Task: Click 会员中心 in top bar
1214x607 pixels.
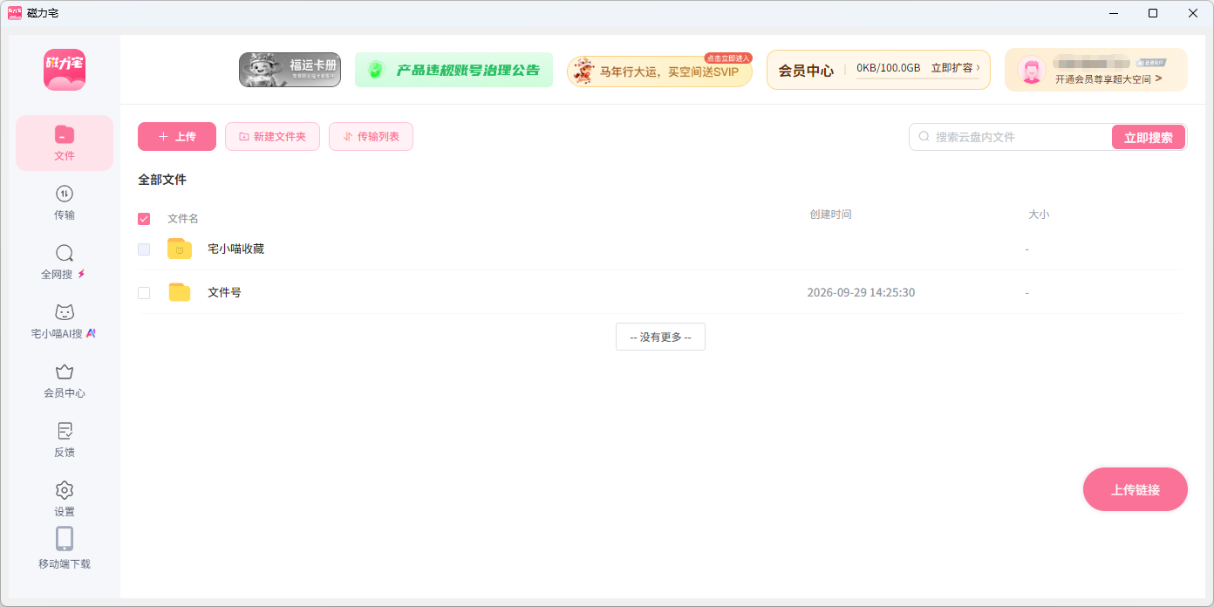Action: 806,71
